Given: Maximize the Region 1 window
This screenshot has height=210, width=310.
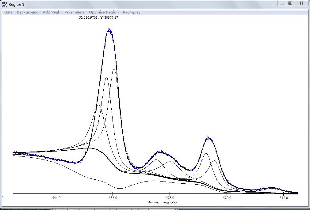Looking at the screenshot, I should click(x=290, y=3).
